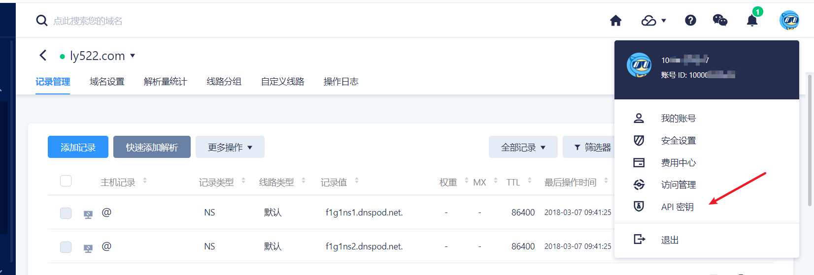Select API 密钥 from account menu
Viewport: 814px width, 275px height.
677,207
